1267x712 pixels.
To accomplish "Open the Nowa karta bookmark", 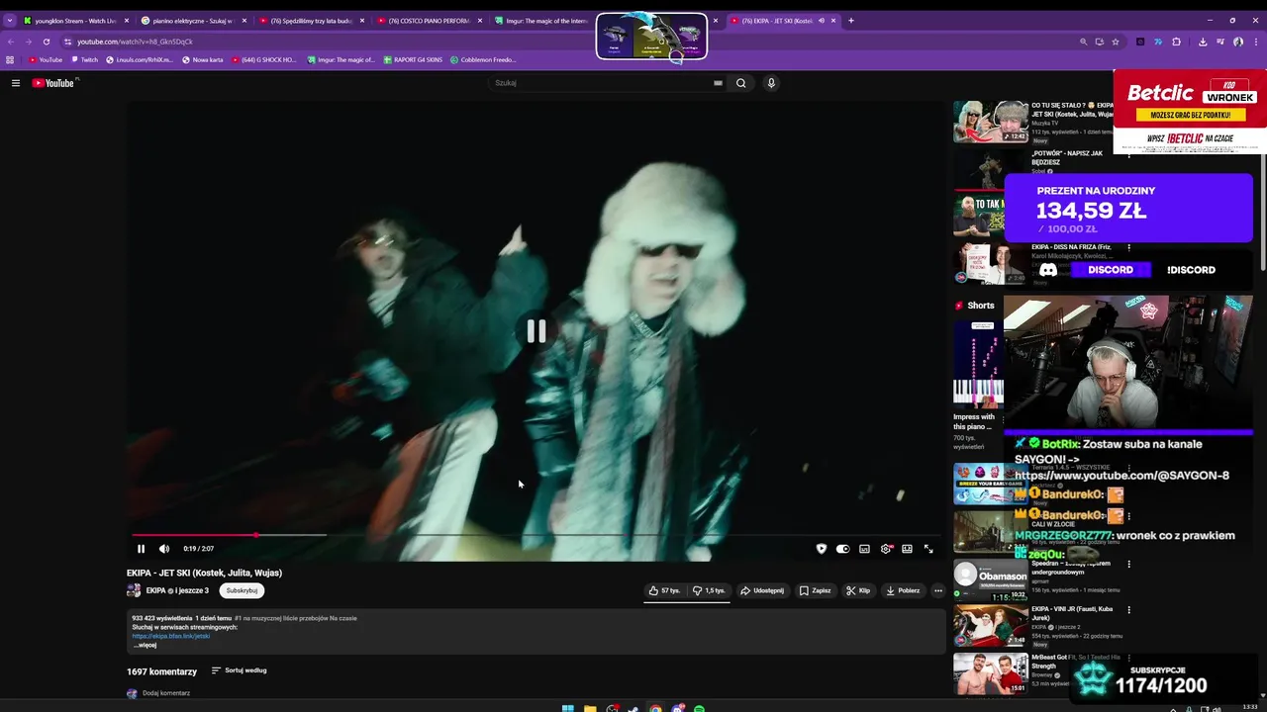I will tap(202, 59).
